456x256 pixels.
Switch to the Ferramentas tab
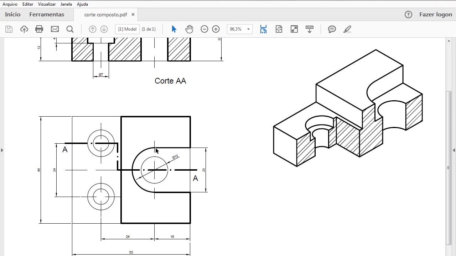coord(47,15)
